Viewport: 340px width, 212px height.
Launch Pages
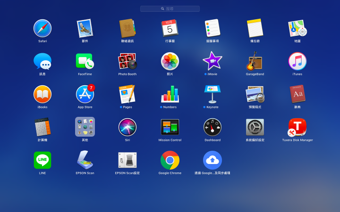tap(127, 94)
